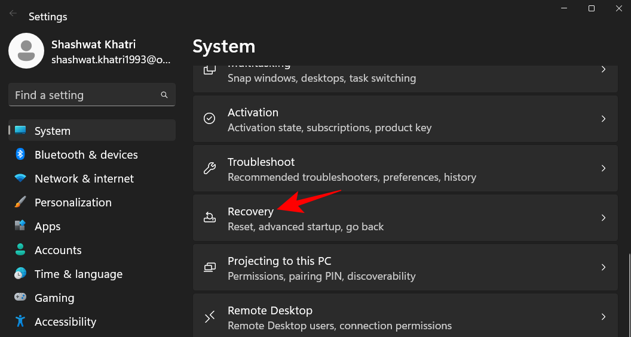
Task: Focus the Find a setting search box
Action: [92, 95]
